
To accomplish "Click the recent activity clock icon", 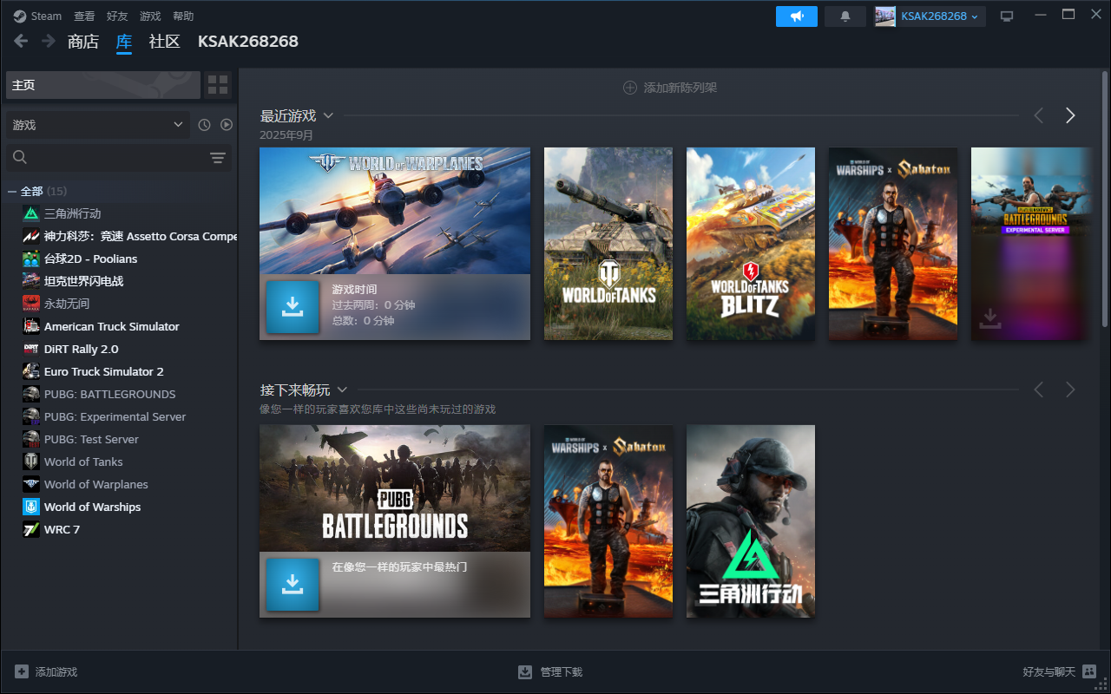I will [204, 125].
